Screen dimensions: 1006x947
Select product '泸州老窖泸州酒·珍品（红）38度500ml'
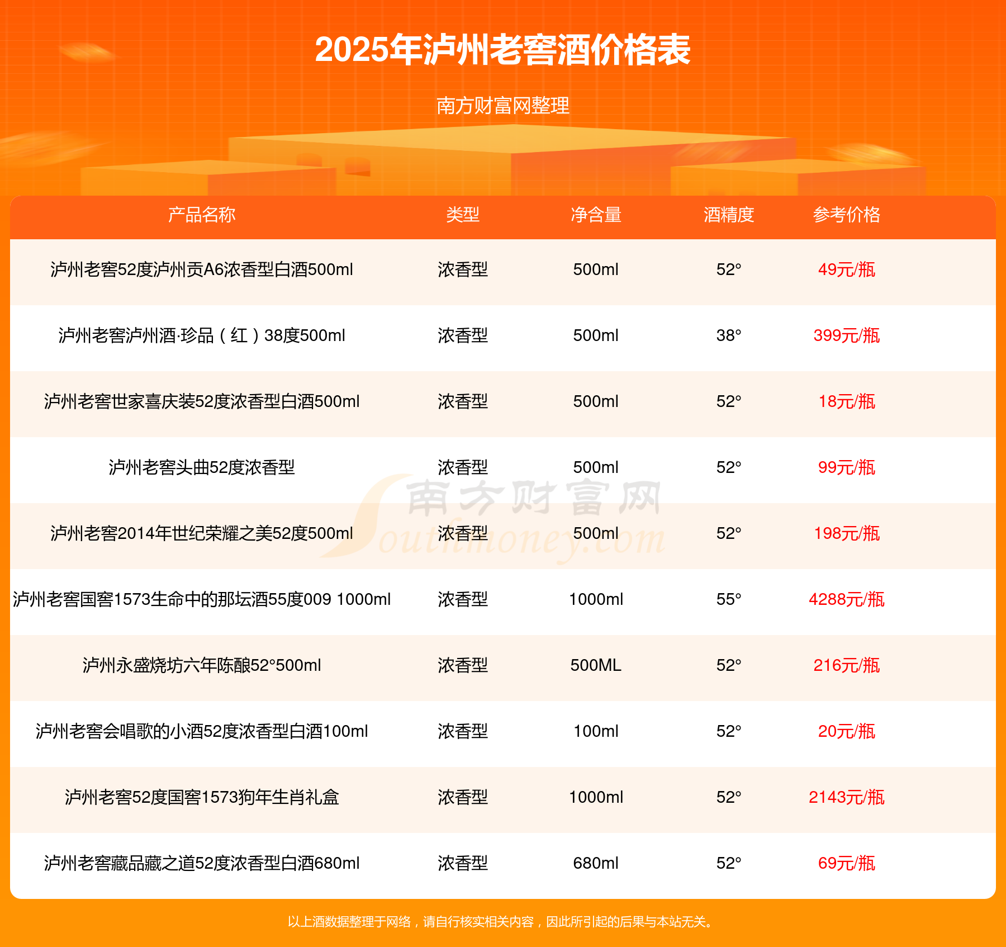point(202,335)
